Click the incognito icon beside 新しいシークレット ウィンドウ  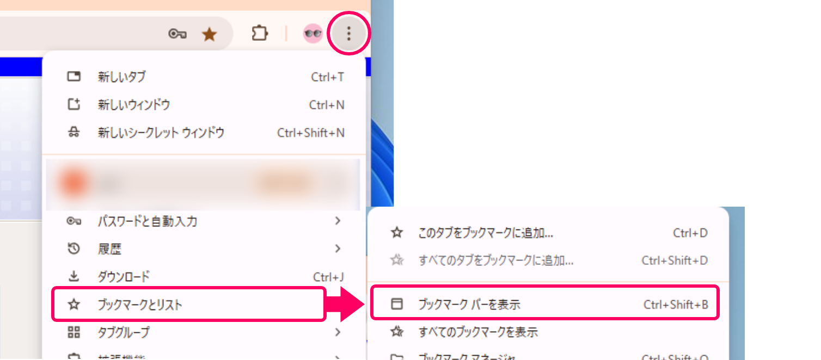point(74,132)
